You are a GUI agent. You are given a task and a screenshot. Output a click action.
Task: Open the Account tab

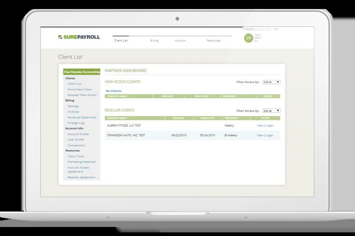click(x=180, y=40)
